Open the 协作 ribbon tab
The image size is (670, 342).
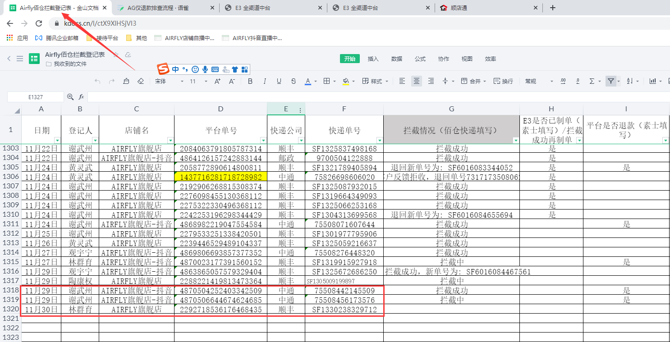point(444,59)
